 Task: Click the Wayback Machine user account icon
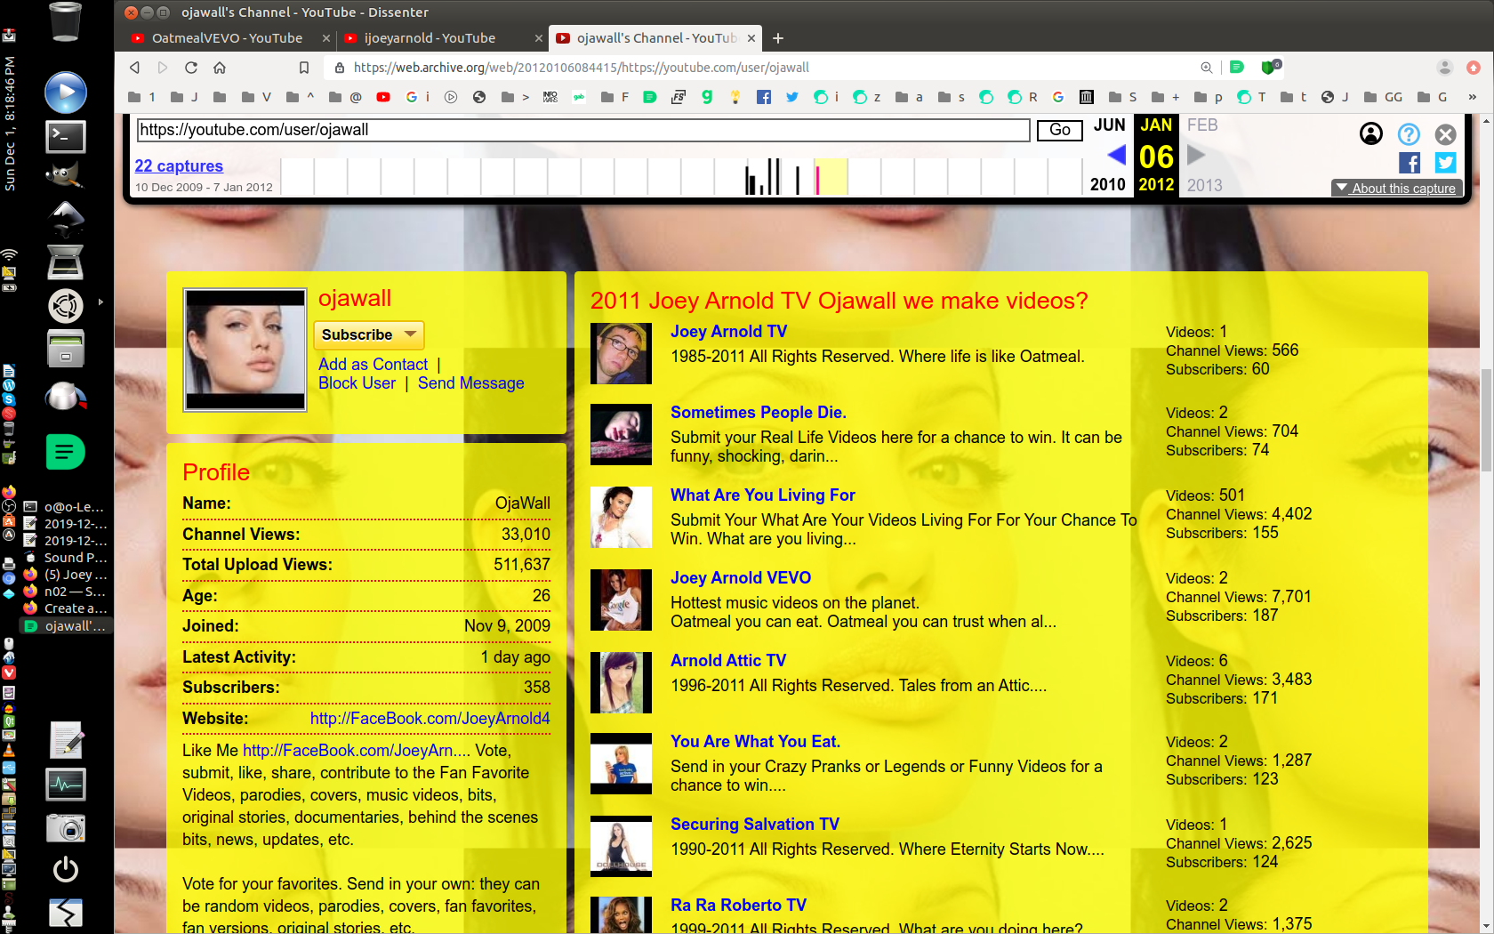click(x=1371, y=133)
